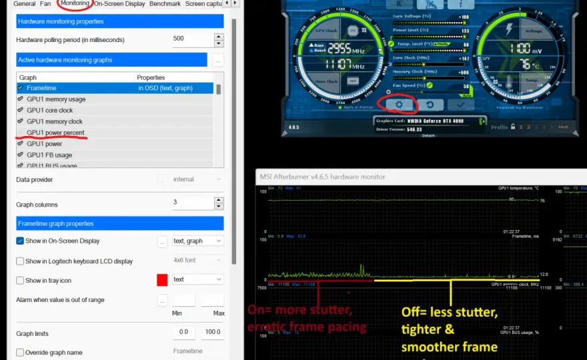The image size is (587, 360).
Task: Click the alarm Min value field
Action: [x=184, y=300]
